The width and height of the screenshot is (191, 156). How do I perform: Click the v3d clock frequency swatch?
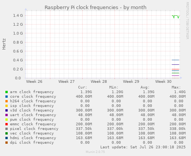[7, 110]
